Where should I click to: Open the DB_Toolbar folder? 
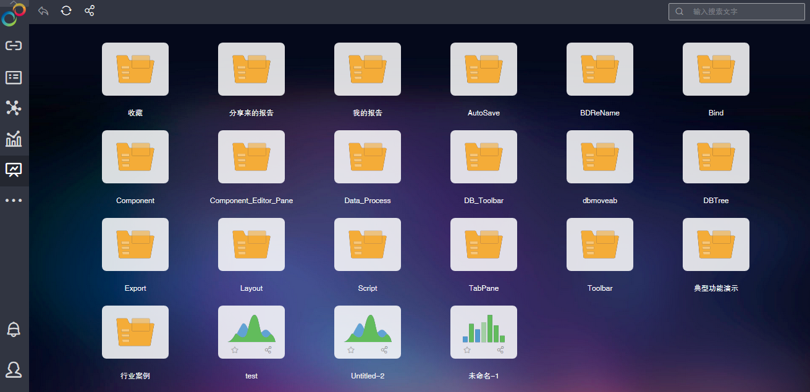(484, 157)
